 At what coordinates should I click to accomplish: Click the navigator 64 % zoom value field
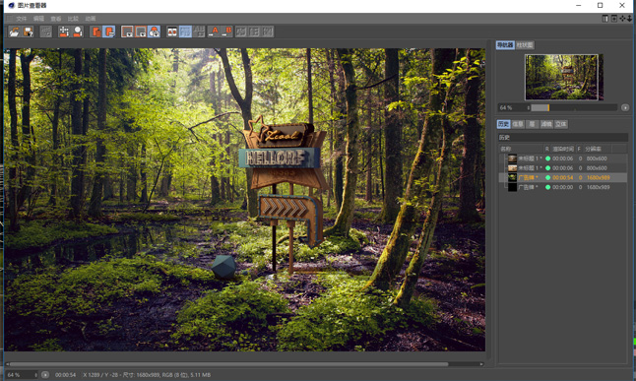click(512, 107)
